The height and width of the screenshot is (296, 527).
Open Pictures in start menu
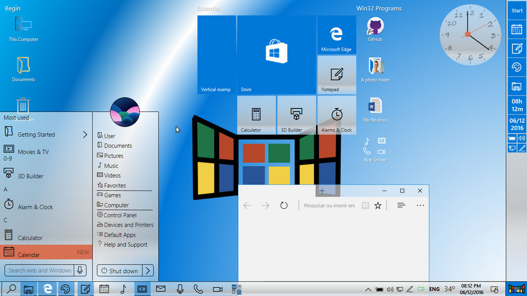[x=110, y=156]
